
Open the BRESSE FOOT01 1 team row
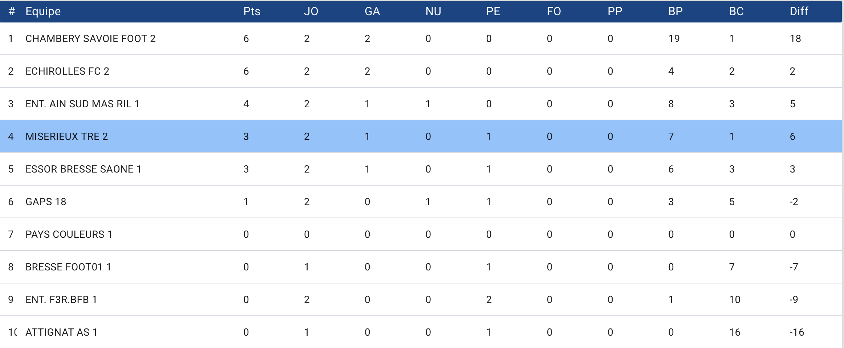(x=421, y=267)
